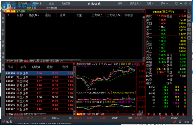Select the 板块监测 sub-tab
This screenshot has width=193, height=125.
32,8
